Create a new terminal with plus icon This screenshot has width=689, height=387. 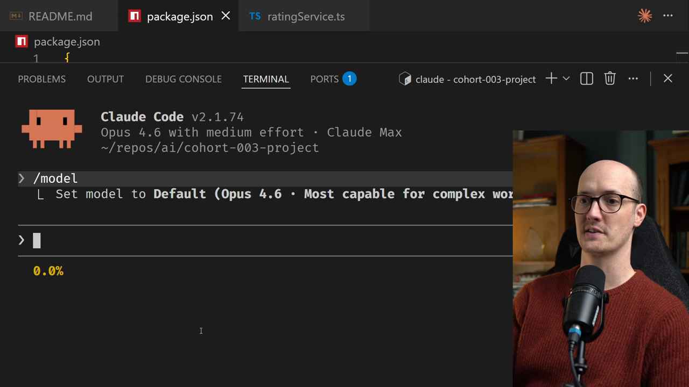point(551,79)
